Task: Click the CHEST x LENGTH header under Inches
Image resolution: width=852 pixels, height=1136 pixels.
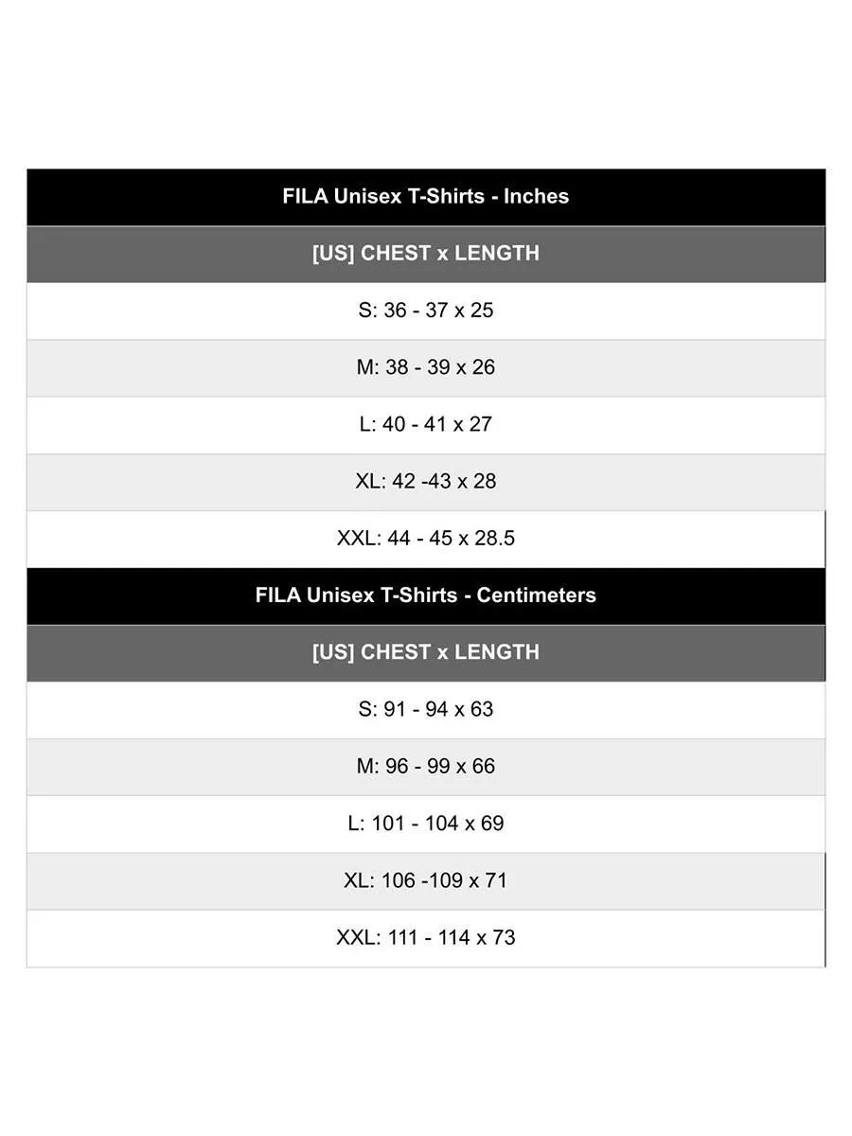Action: coord(425,254)
